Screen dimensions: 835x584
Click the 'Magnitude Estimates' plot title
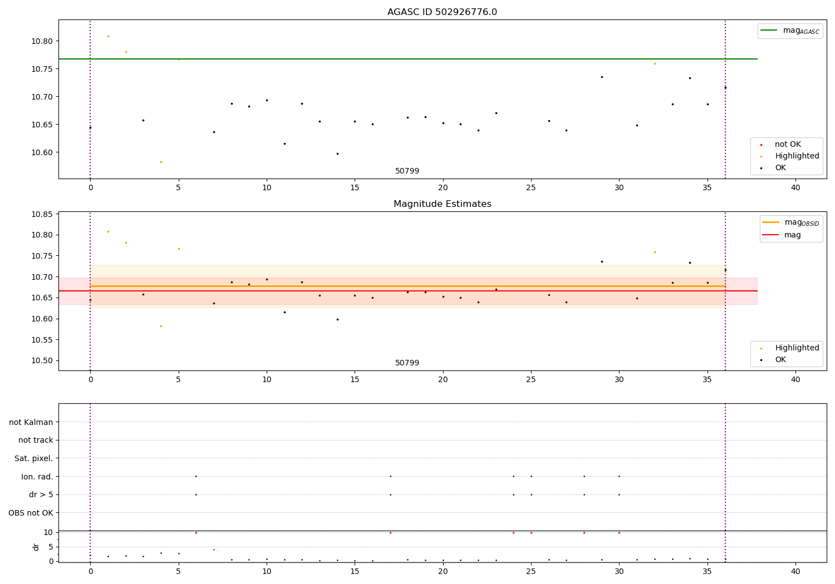442,204
